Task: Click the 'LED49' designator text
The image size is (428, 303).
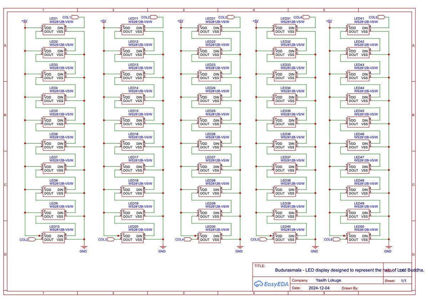Action: pos(359,204)
